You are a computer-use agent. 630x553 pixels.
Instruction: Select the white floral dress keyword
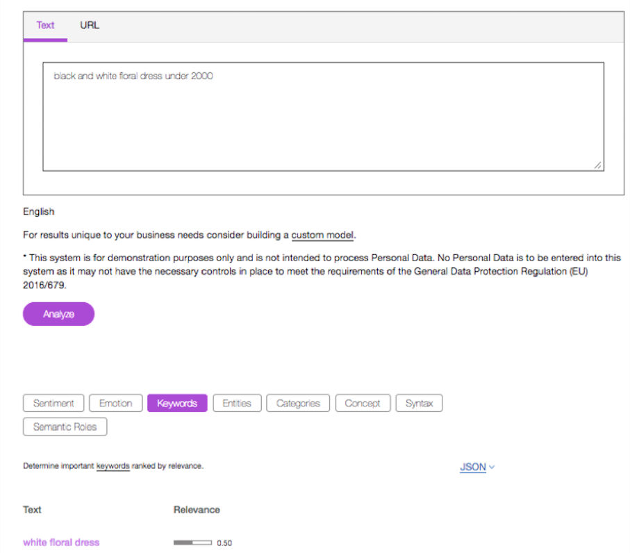(x=61, y=543)
